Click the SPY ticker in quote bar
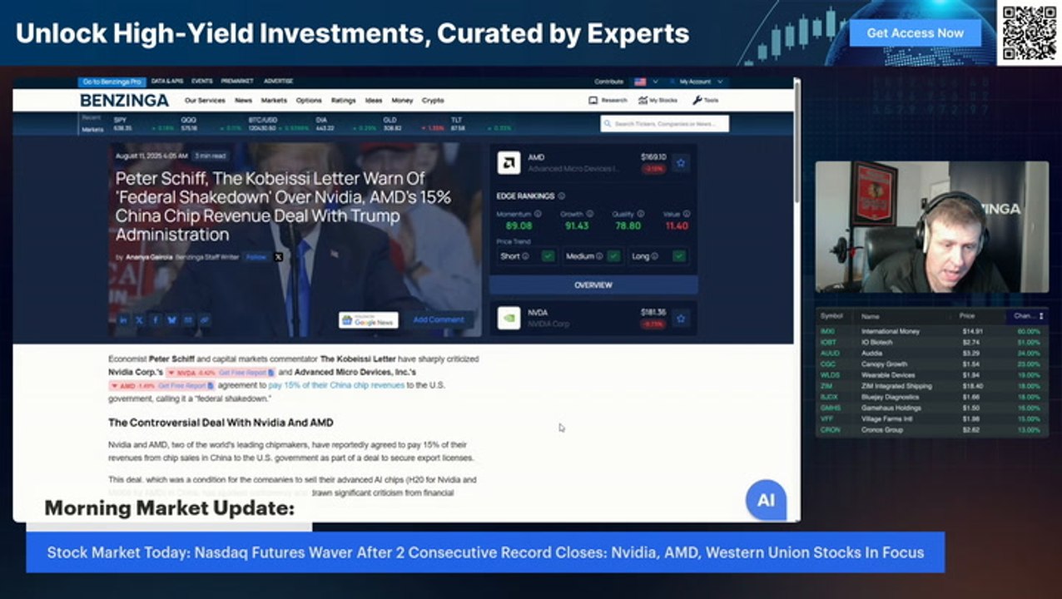1062x599 pixels. tap(120, 120)
